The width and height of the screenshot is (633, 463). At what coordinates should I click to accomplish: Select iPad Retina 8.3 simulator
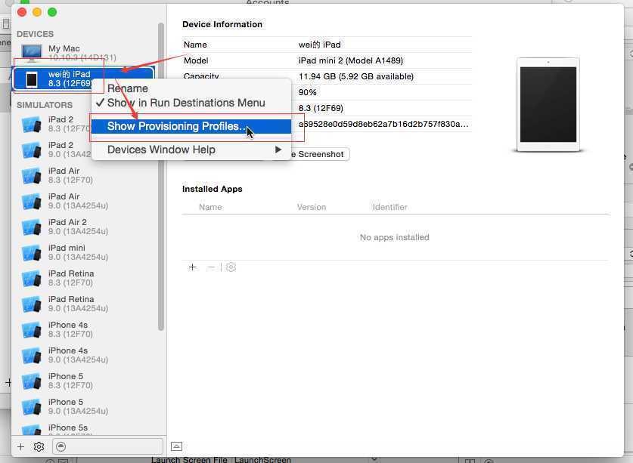pos(87,278)
